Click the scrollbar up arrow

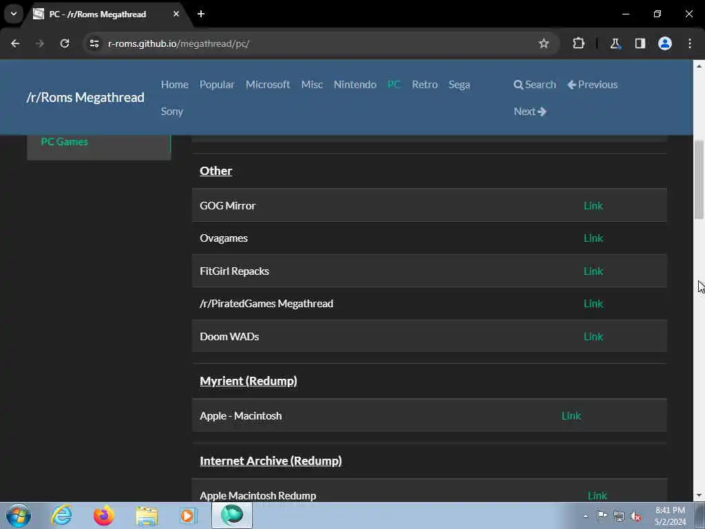coord(699,65)
